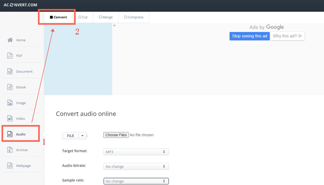Click the Sample rate label
Image resolution: width=324 pixels, height=185 pixels.
pos(73,180)
